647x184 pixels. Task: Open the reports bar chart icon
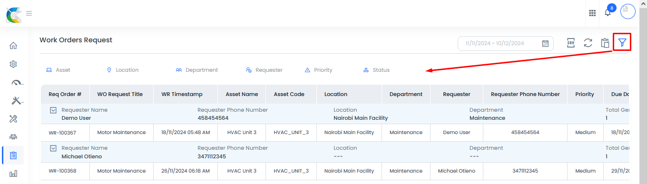13,174
